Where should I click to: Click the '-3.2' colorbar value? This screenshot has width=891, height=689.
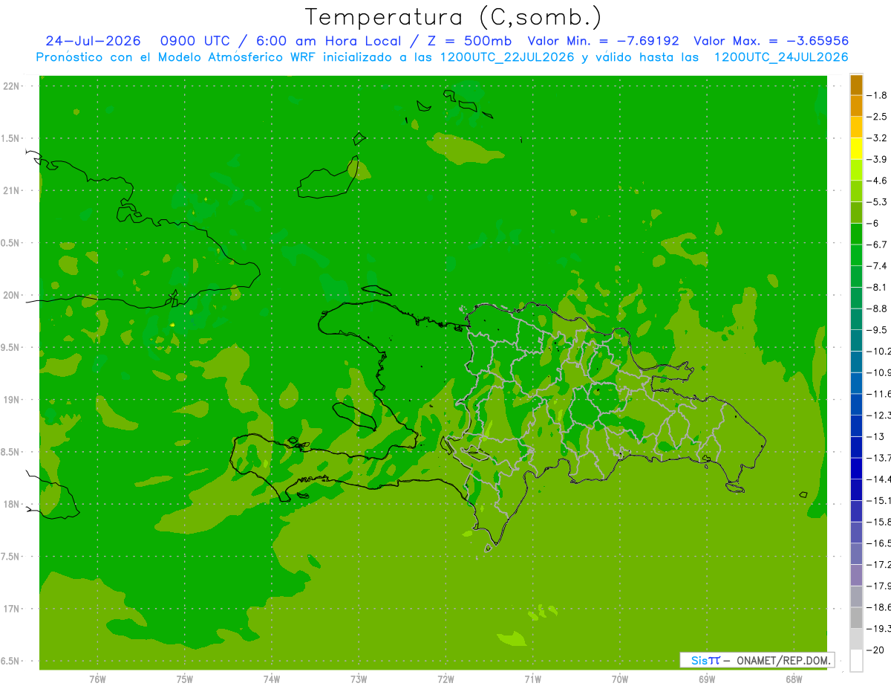tap(877, 138)
